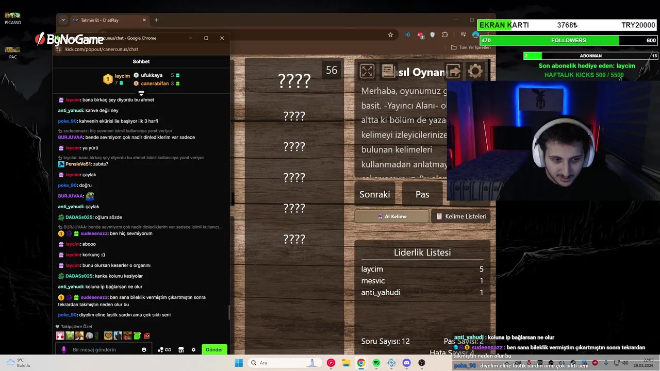Open game settings gear icon
The height and width of the screenshot is (371, 660).
(x=475, y=71)
